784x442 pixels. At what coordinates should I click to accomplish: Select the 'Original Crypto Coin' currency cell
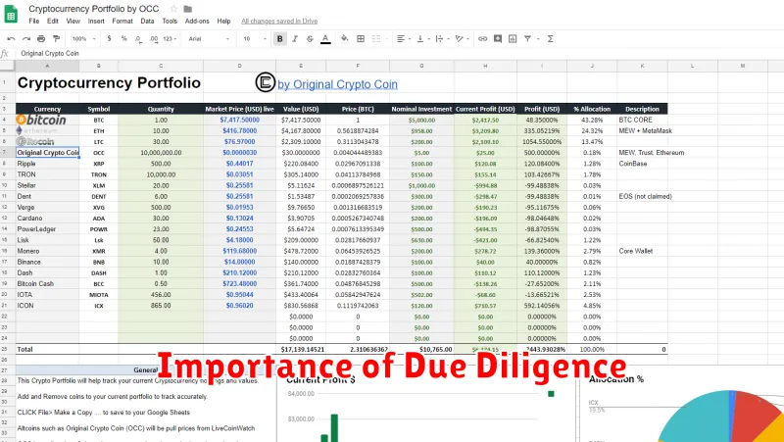coord(47,153)
